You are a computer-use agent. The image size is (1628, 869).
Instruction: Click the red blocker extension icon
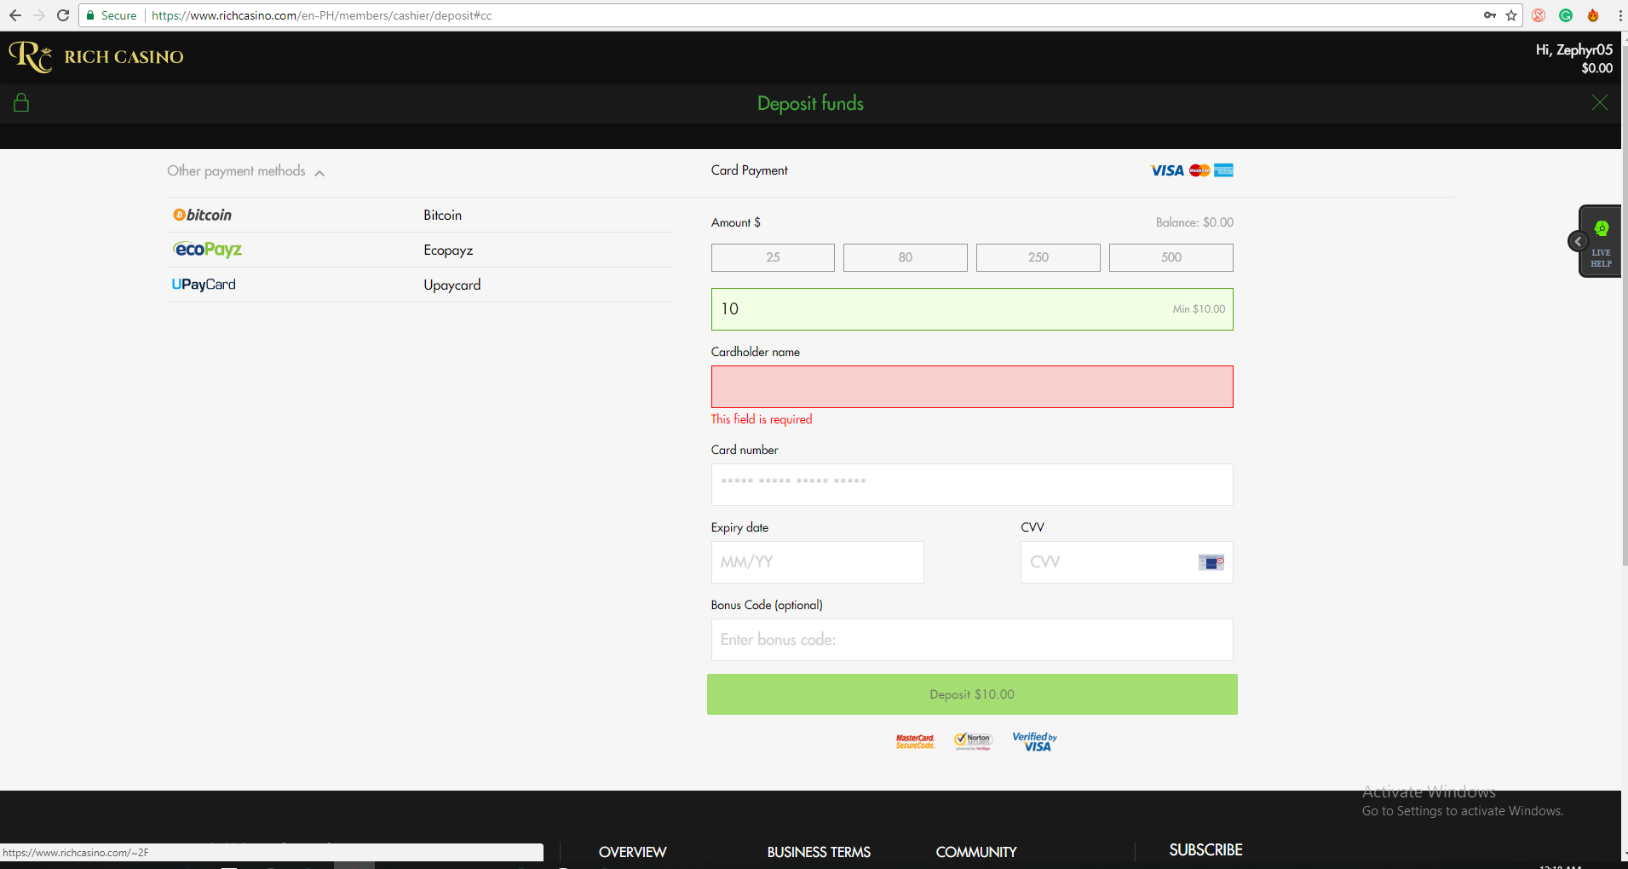tap(1539, 15)
